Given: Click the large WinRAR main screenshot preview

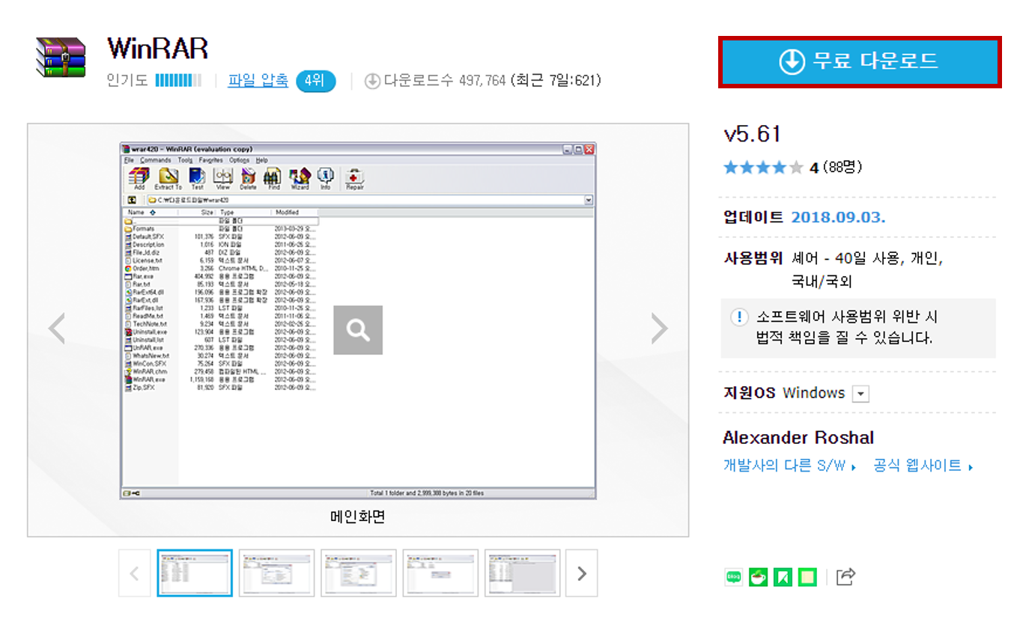Looking at the screenshot, I should pyautogui.click(x=358, y=320).
